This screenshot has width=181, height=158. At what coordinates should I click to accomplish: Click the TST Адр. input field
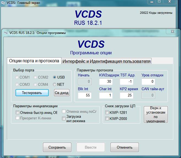pyautogui.click(x=127, y=82)
